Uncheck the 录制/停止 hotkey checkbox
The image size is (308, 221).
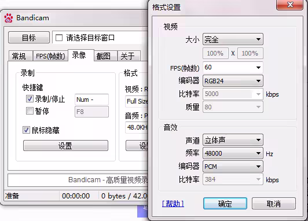(30, 99)
